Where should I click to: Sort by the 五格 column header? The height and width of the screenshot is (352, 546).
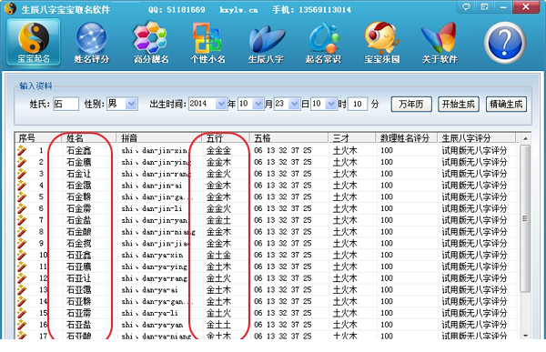click(x=289, y=138)
